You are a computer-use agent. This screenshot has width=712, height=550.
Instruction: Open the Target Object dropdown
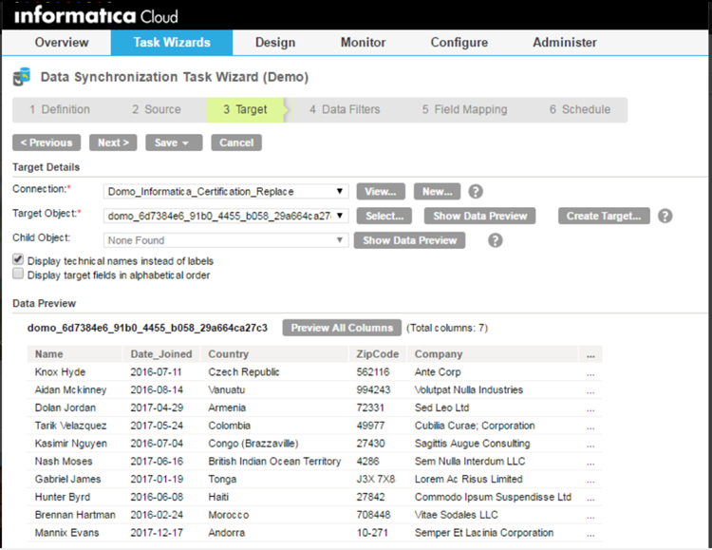click(226, 216)
